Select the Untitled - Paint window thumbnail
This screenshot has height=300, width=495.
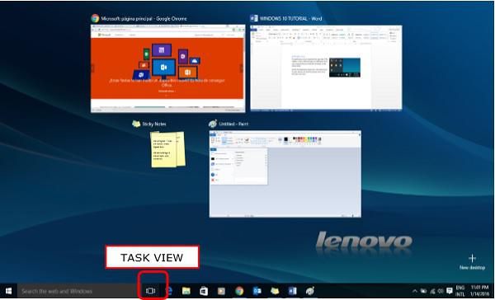(285, 174)
